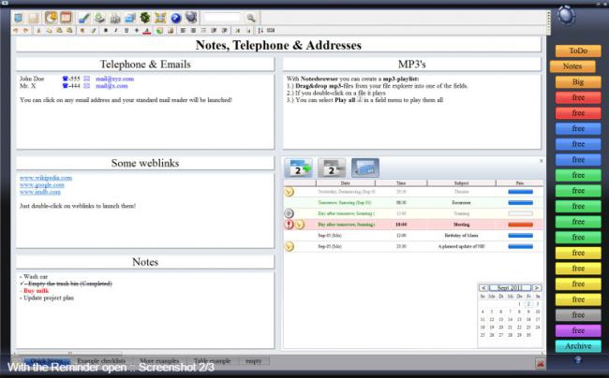The height and width of the screenshot is (378, 609).
Task: Click the undo arrow icon
Action: point(16,30)
